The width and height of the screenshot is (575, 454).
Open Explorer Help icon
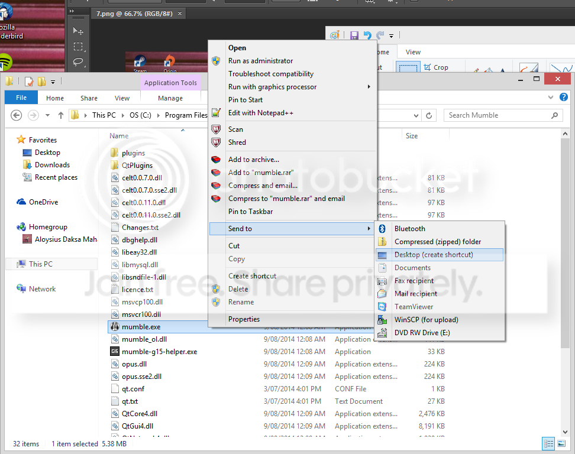tap(564, 97)
